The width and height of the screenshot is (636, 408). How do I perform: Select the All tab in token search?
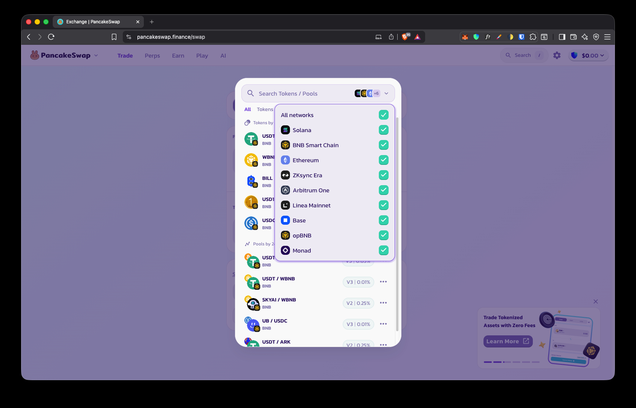coord(247,110)
